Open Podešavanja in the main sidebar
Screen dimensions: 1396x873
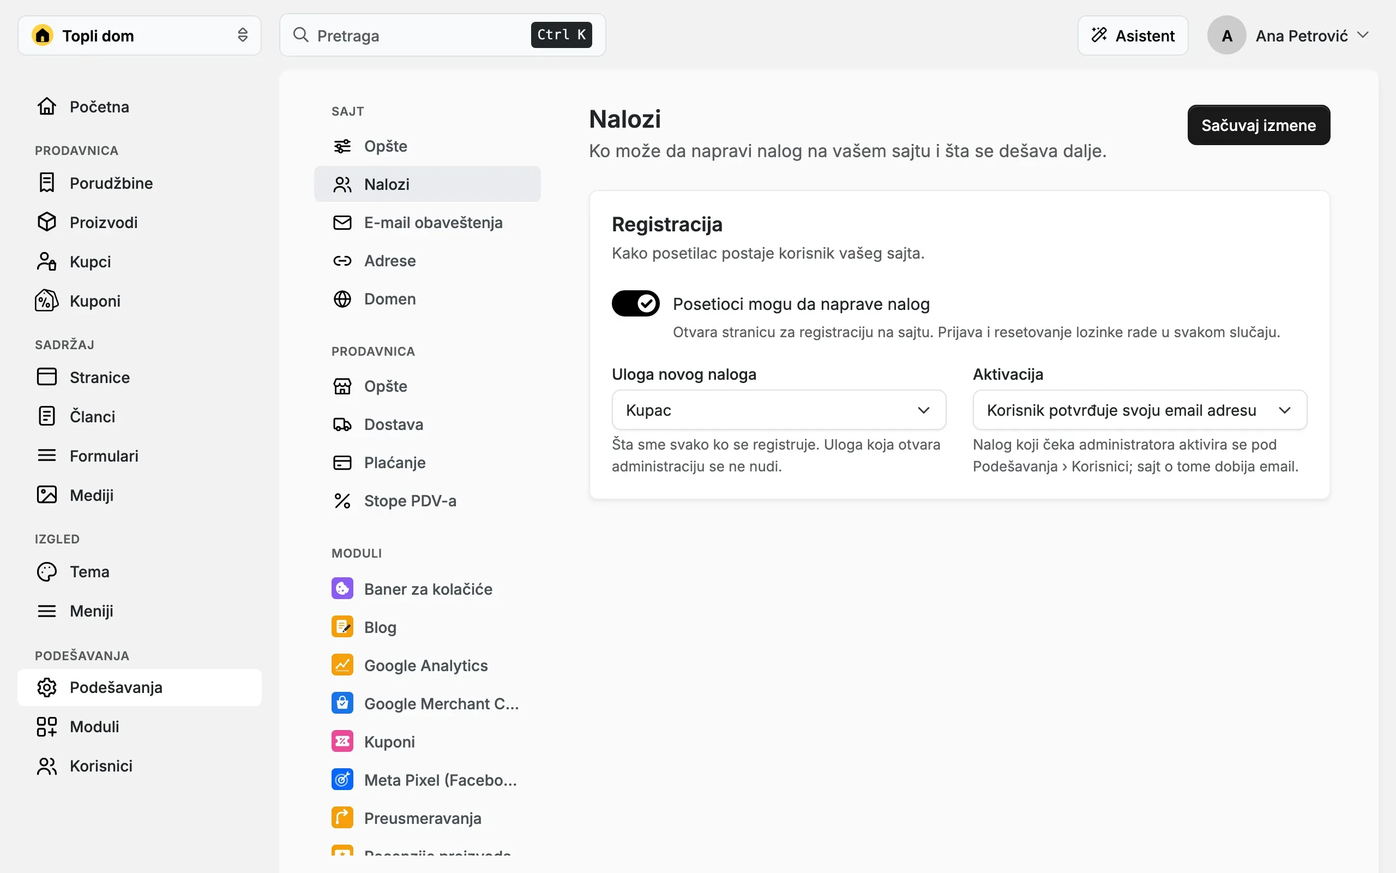(x=139, y=687)
